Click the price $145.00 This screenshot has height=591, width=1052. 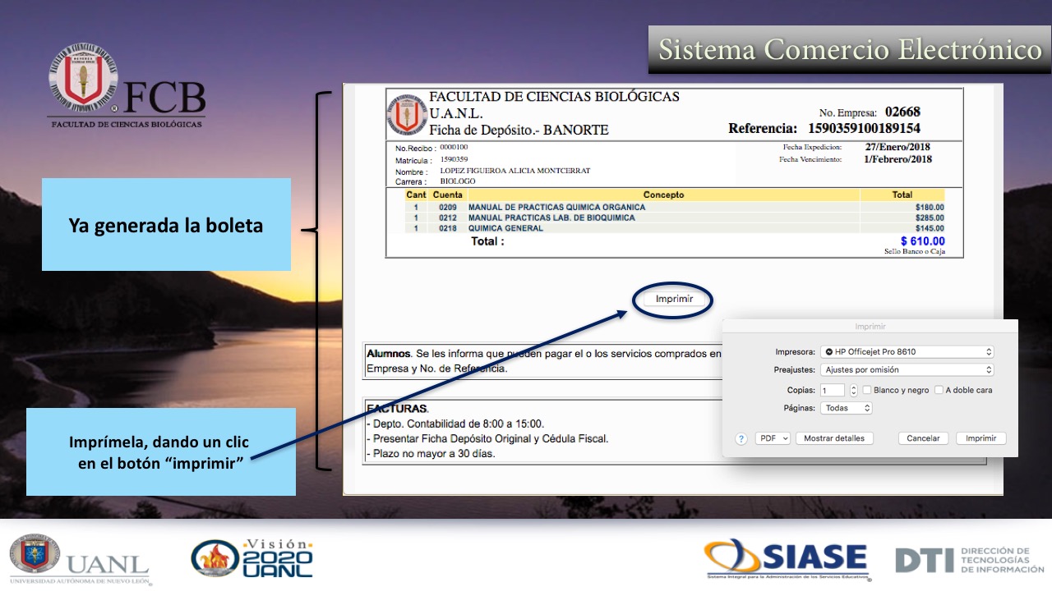(930, 228)
